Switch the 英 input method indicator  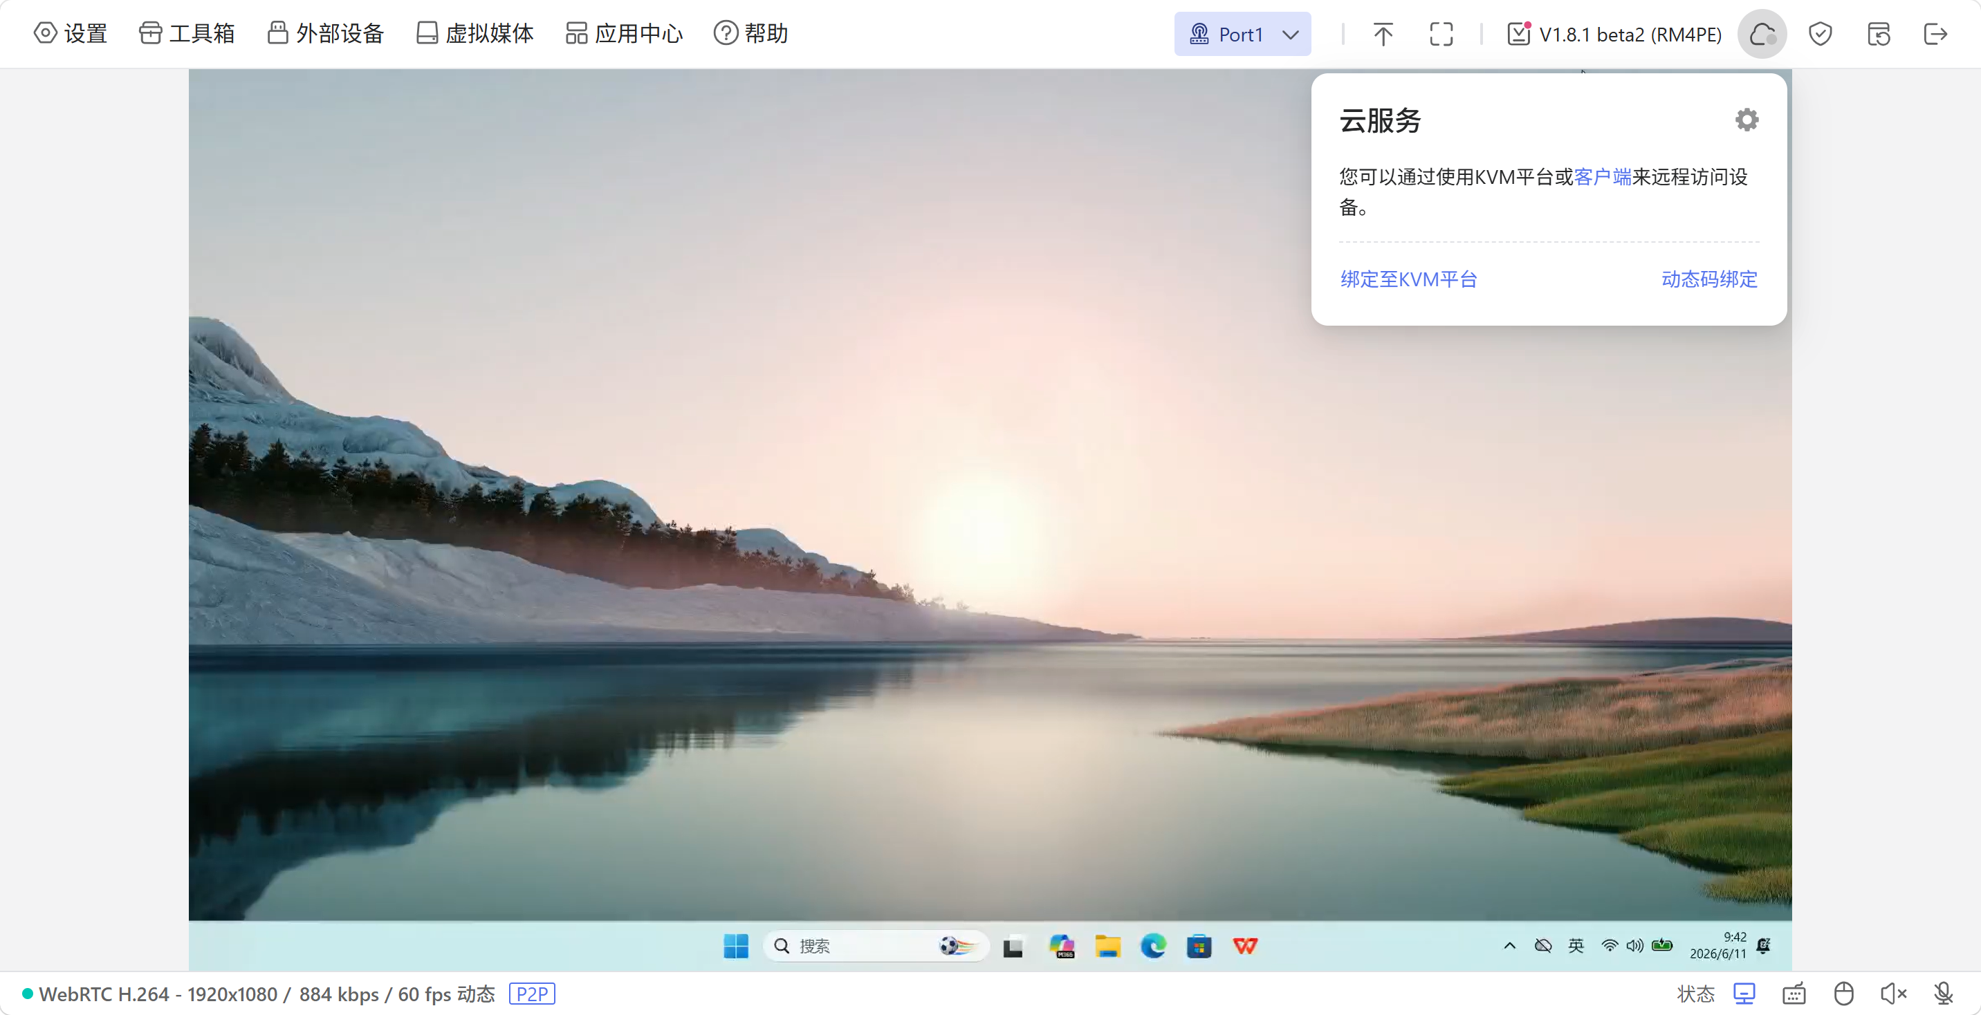[1576, 946]
